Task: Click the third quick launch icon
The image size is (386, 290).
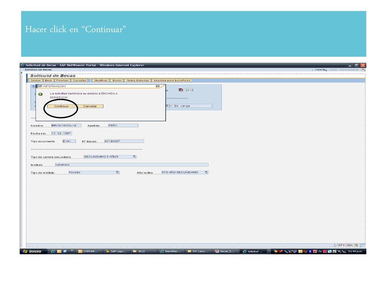Action: [x=65, y=251]
